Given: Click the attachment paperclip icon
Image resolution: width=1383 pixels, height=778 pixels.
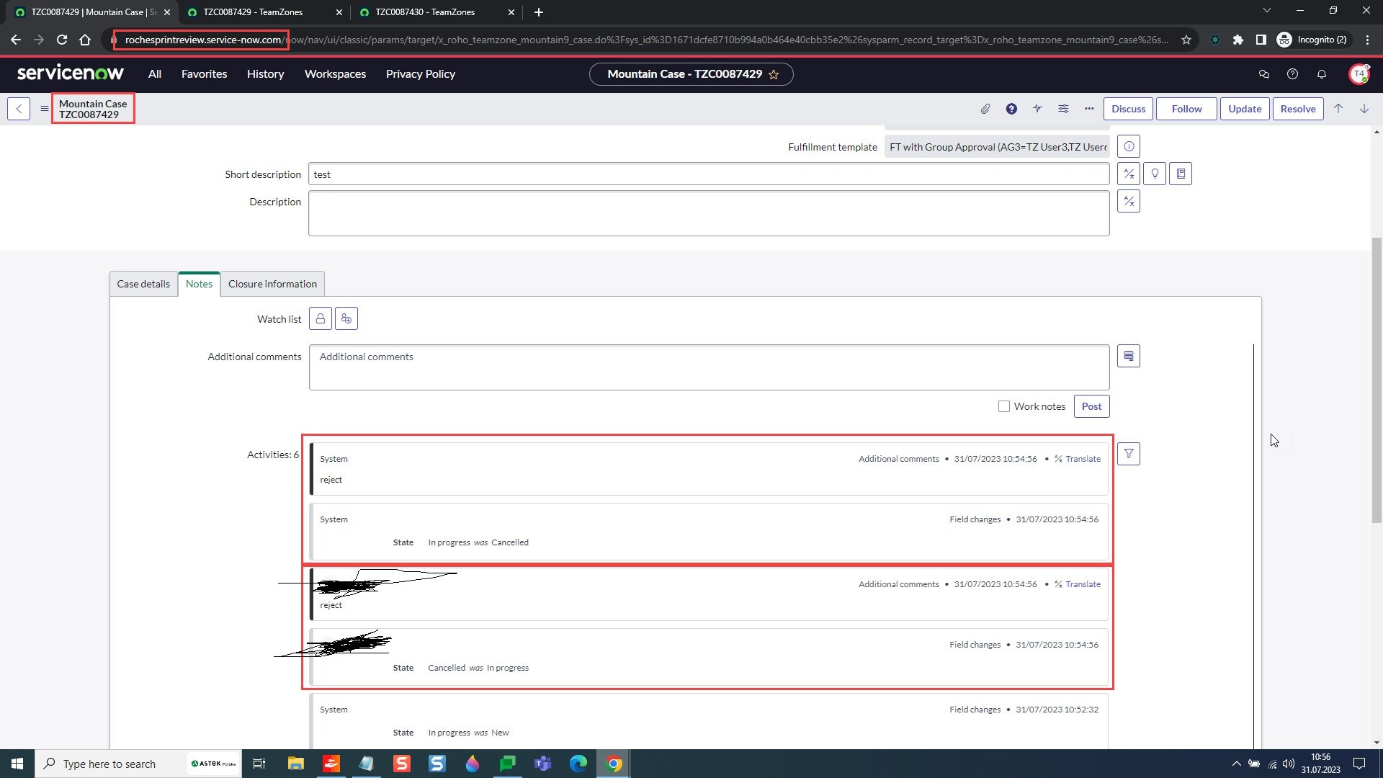Looking at the screenshot, I should click(985, 109).
